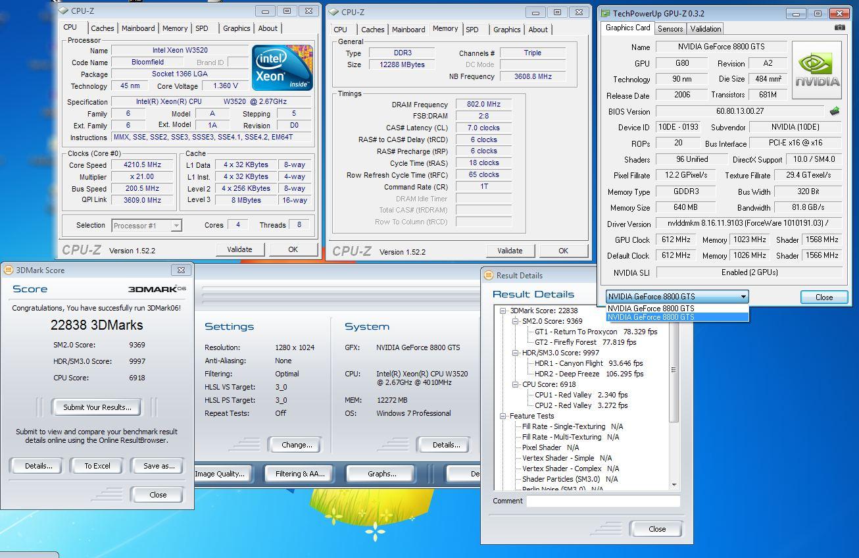
Task: Select Shader Particles (SM3.0) row
Action: [570, 479]
